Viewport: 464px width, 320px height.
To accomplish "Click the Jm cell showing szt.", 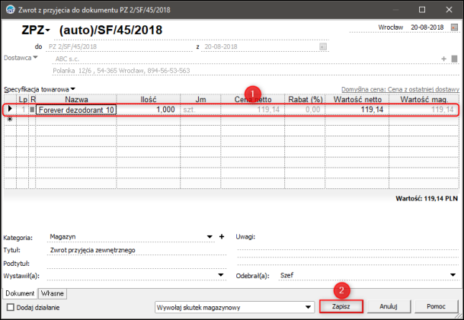I will pos(200,110).
